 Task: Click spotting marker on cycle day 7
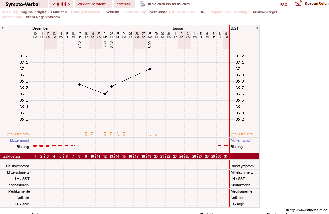pos(73,145)
